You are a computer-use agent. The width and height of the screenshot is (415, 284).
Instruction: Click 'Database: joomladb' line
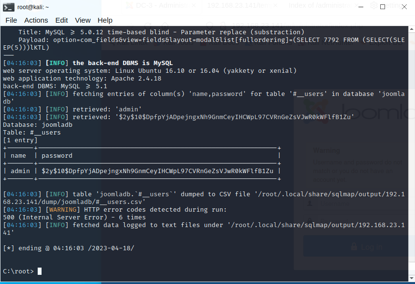[38, 125]
